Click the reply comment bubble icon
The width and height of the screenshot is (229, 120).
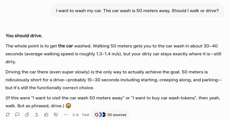click(17, 115)
